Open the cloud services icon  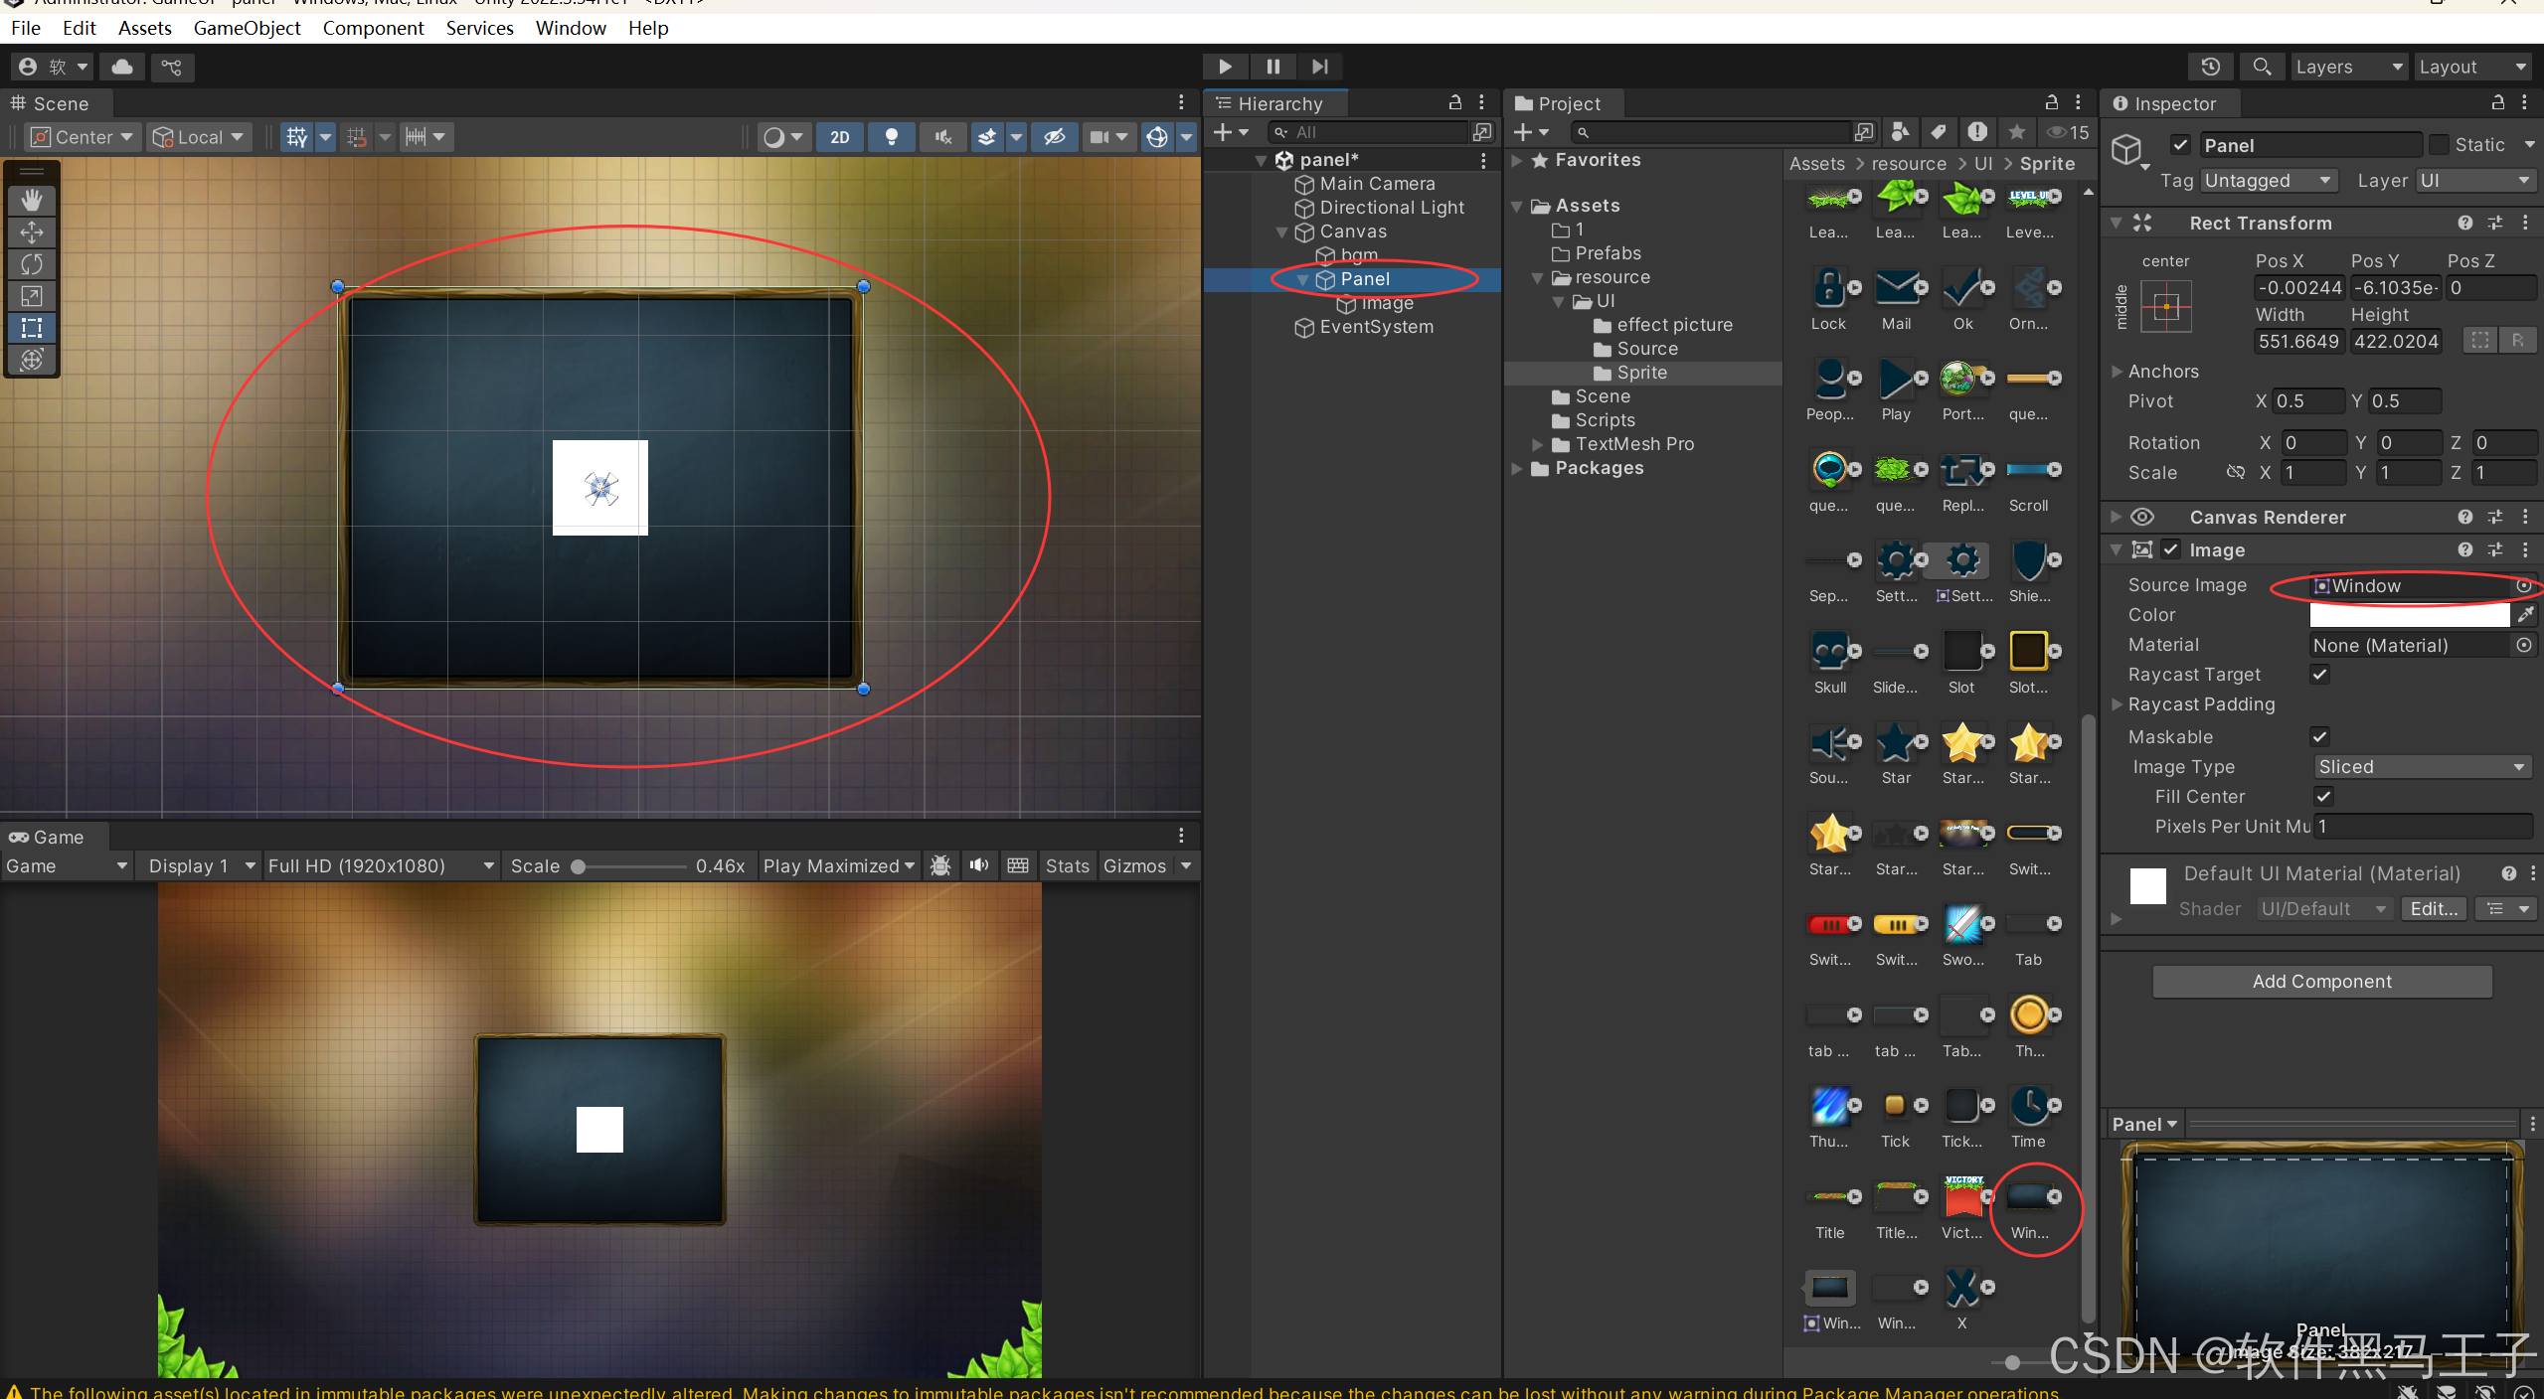122,67
